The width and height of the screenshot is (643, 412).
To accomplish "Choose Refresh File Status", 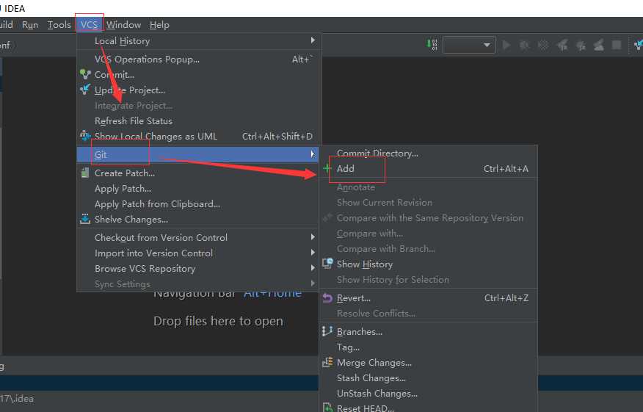I will [x=134, y=120].
